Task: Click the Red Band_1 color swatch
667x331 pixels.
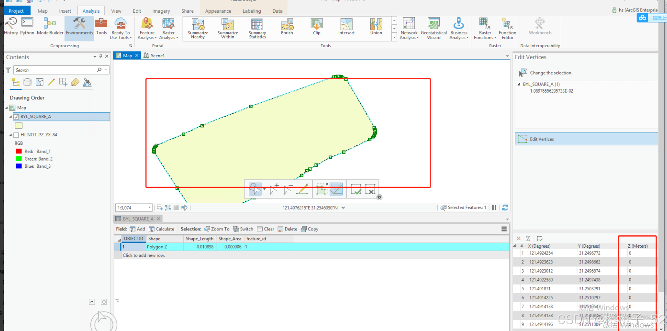Action: 18,151
